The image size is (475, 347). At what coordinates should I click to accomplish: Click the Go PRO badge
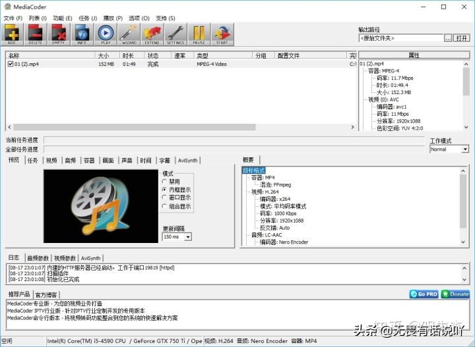pyautogui.click(x=424, y=294)
